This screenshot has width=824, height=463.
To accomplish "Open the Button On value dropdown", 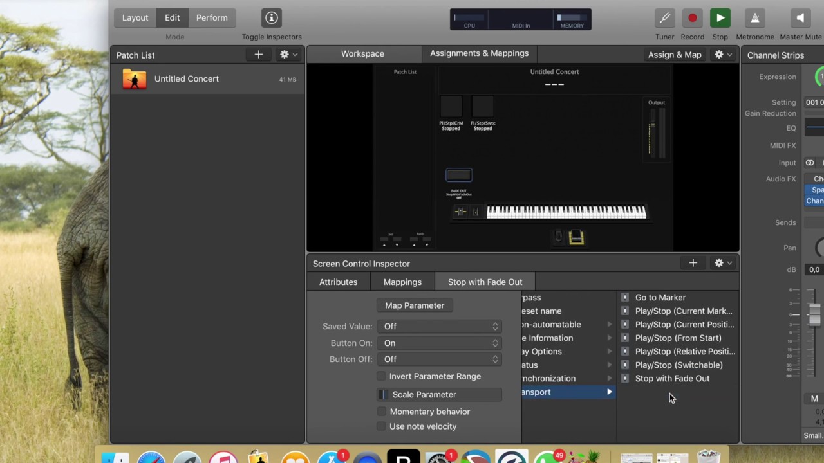I will point(441,343).
